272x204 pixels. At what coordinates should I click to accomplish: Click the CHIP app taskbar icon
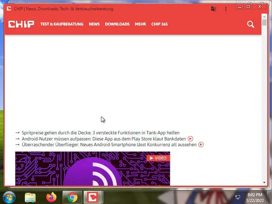93,197
